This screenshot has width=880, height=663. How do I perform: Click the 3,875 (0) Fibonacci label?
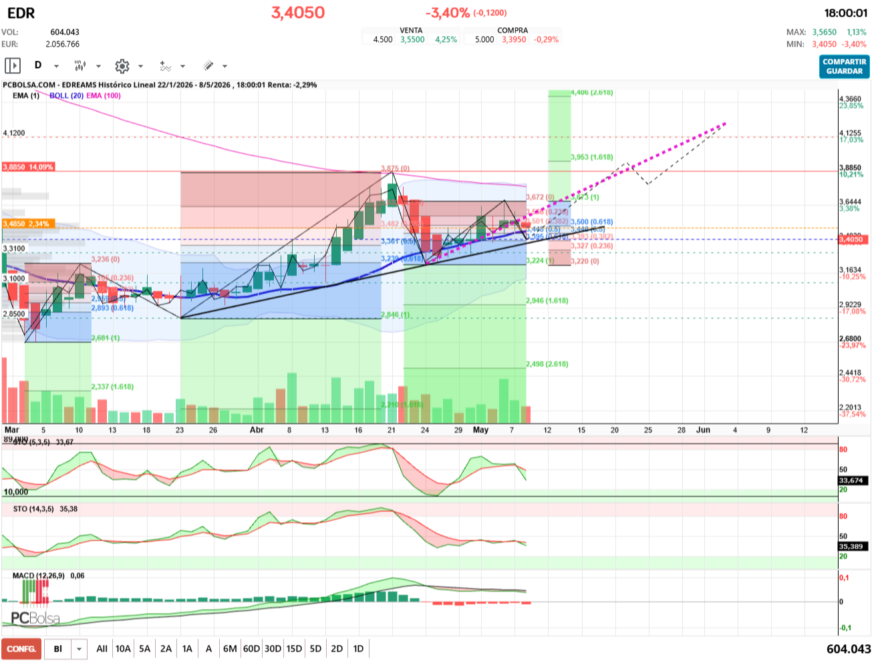[x=395, y=168]
